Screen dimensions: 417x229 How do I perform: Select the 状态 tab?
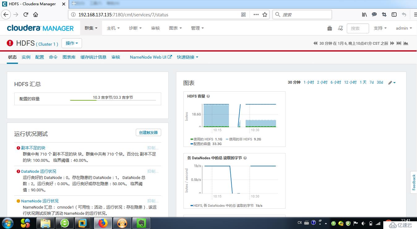(12, 57)
